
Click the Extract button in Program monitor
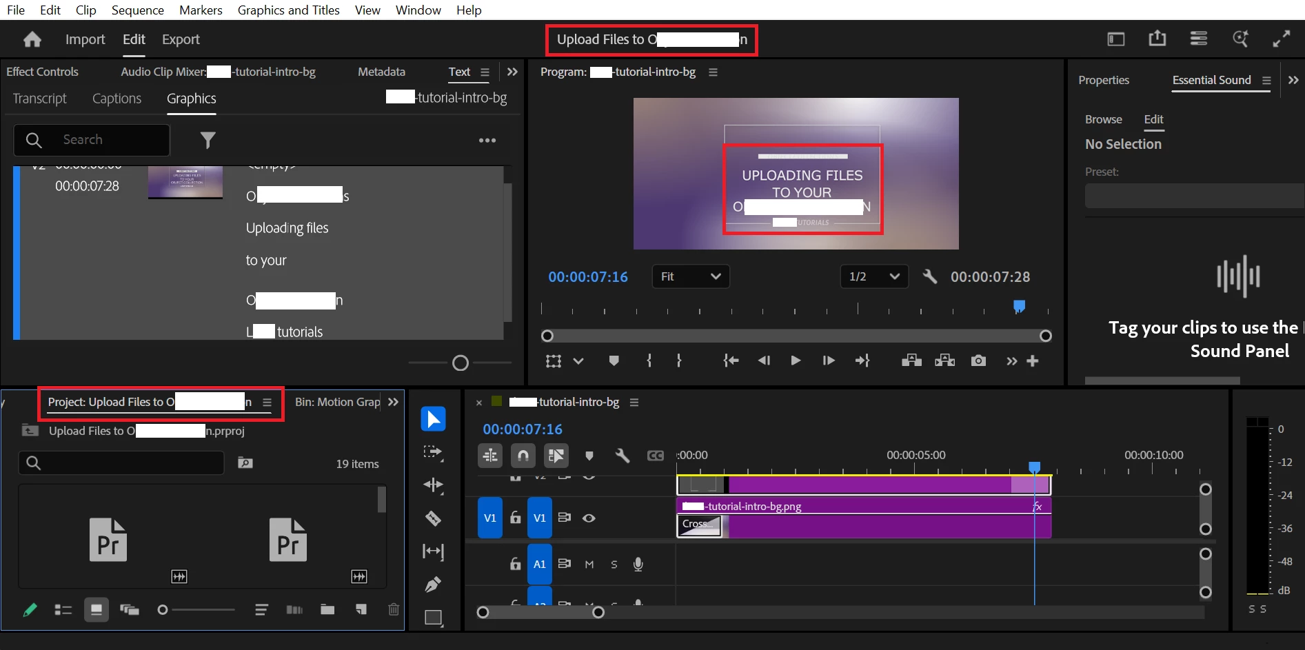click(x=944, y=360)
